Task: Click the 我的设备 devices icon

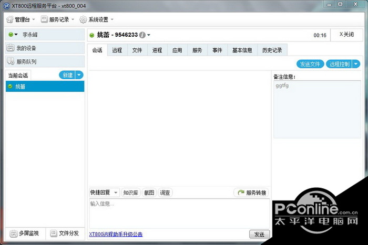Action: 11,48
